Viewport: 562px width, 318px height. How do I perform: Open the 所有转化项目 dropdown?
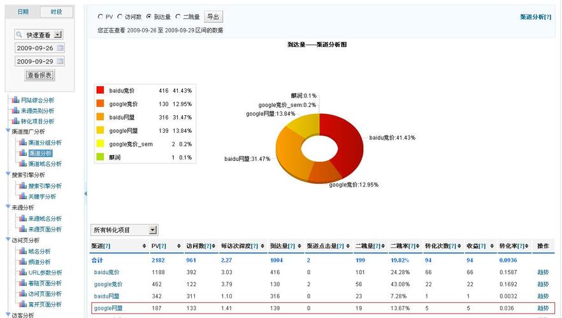pos(153,230)
